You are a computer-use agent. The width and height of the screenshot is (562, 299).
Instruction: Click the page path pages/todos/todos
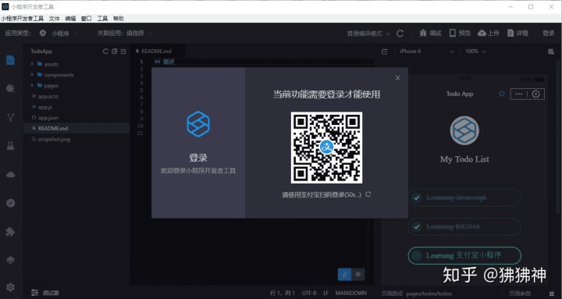click(x=429, y=294)
